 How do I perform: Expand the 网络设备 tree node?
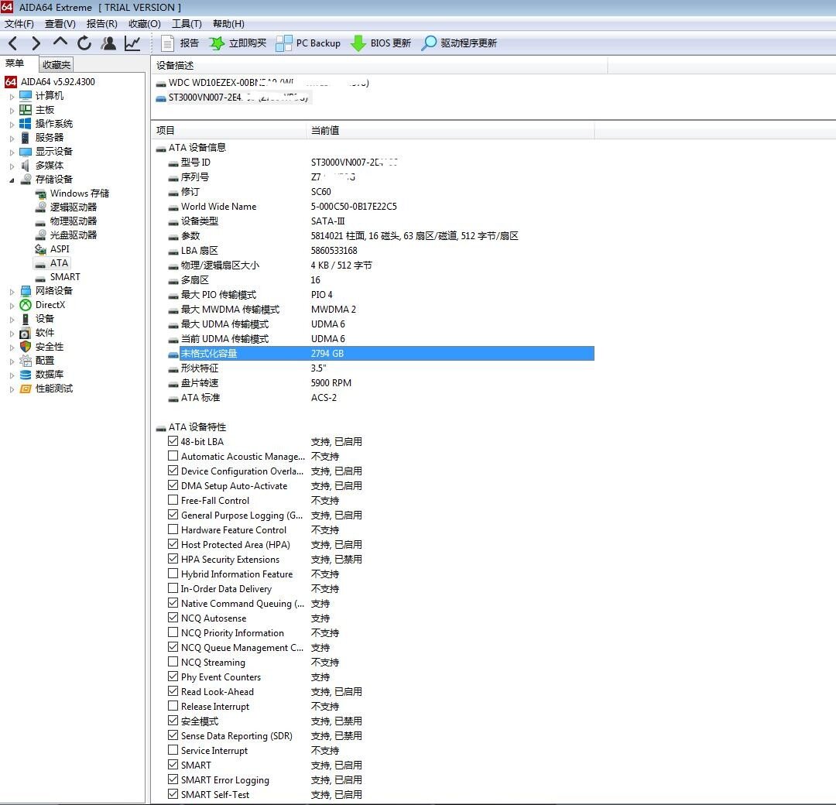coord(12,291)
